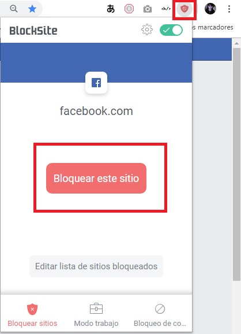This screenshot has width=241, height=334.
Task: Click the zoom magnifier icon in address bar
Action: (x=14, y=9)
